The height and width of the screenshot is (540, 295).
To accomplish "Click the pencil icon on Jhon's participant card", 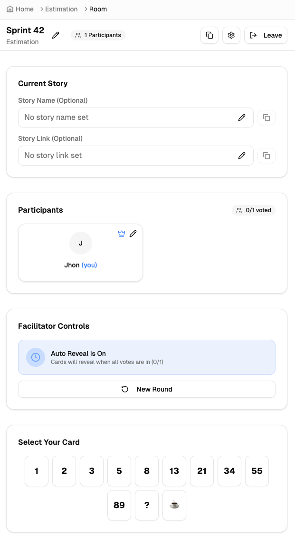I will [x=133, y=234].
